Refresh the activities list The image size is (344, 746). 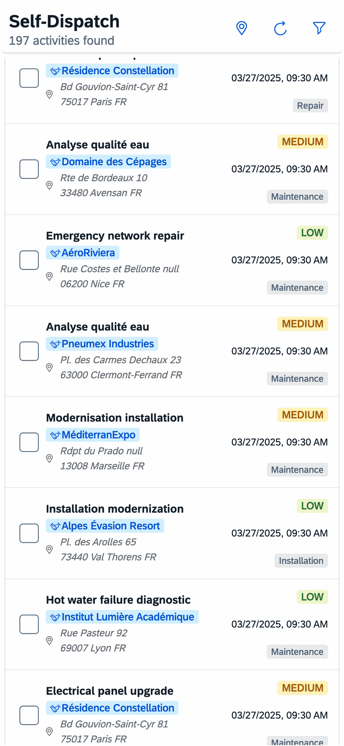point(280,28)
